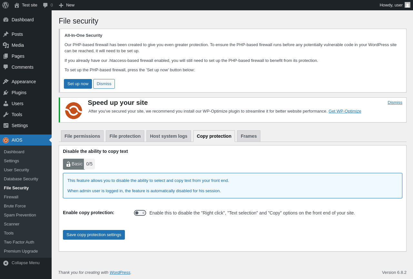Open AIOS Settings submenu item
The image size is (413, 279).
(x=26, y=161)
